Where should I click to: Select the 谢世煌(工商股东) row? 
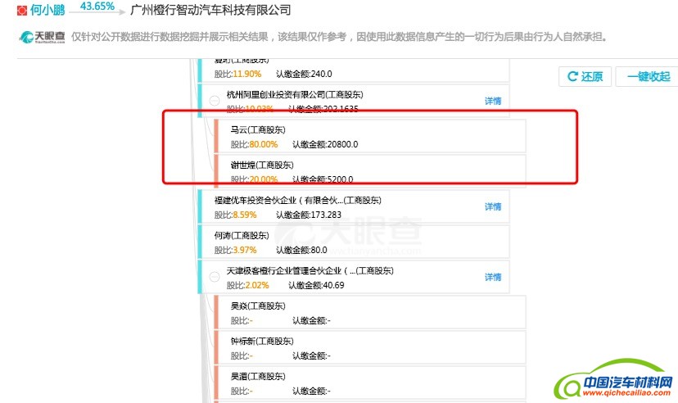pyautogui.click(x=369, y=171)
